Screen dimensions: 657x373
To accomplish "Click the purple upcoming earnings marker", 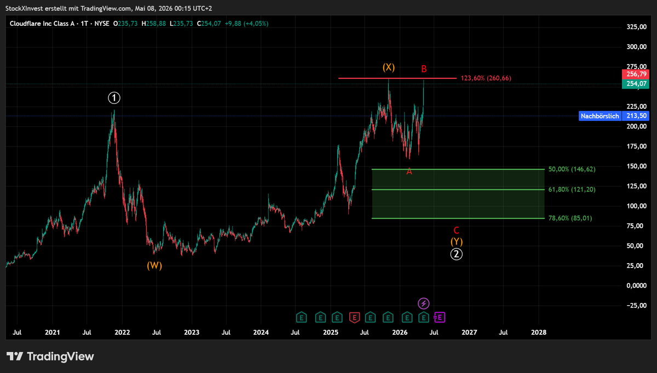I will click(x=440, y=317).
